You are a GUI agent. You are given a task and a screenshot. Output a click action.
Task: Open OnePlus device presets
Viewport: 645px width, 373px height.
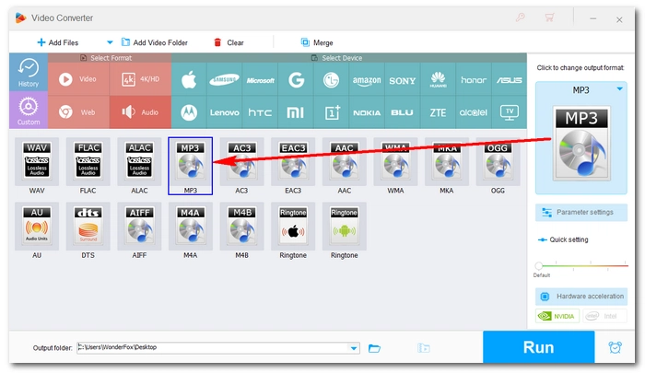pyautogui.click(x=331, y=112)
